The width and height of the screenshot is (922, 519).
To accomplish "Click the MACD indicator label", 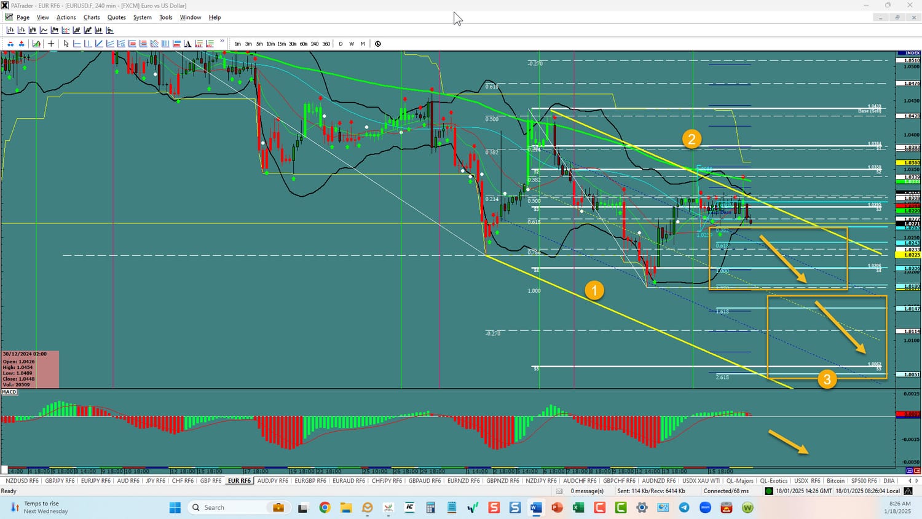I will 9,392.
